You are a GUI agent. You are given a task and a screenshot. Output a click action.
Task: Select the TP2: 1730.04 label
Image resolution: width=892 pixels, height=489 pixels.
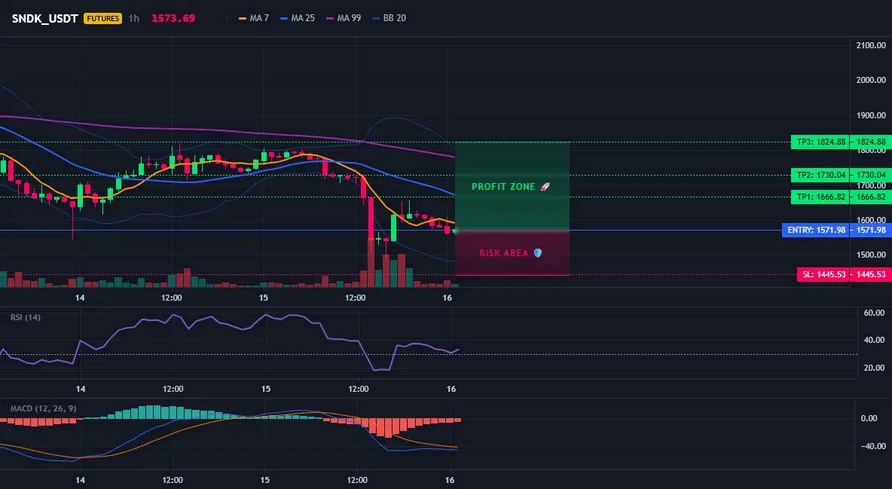click(821, 175)
